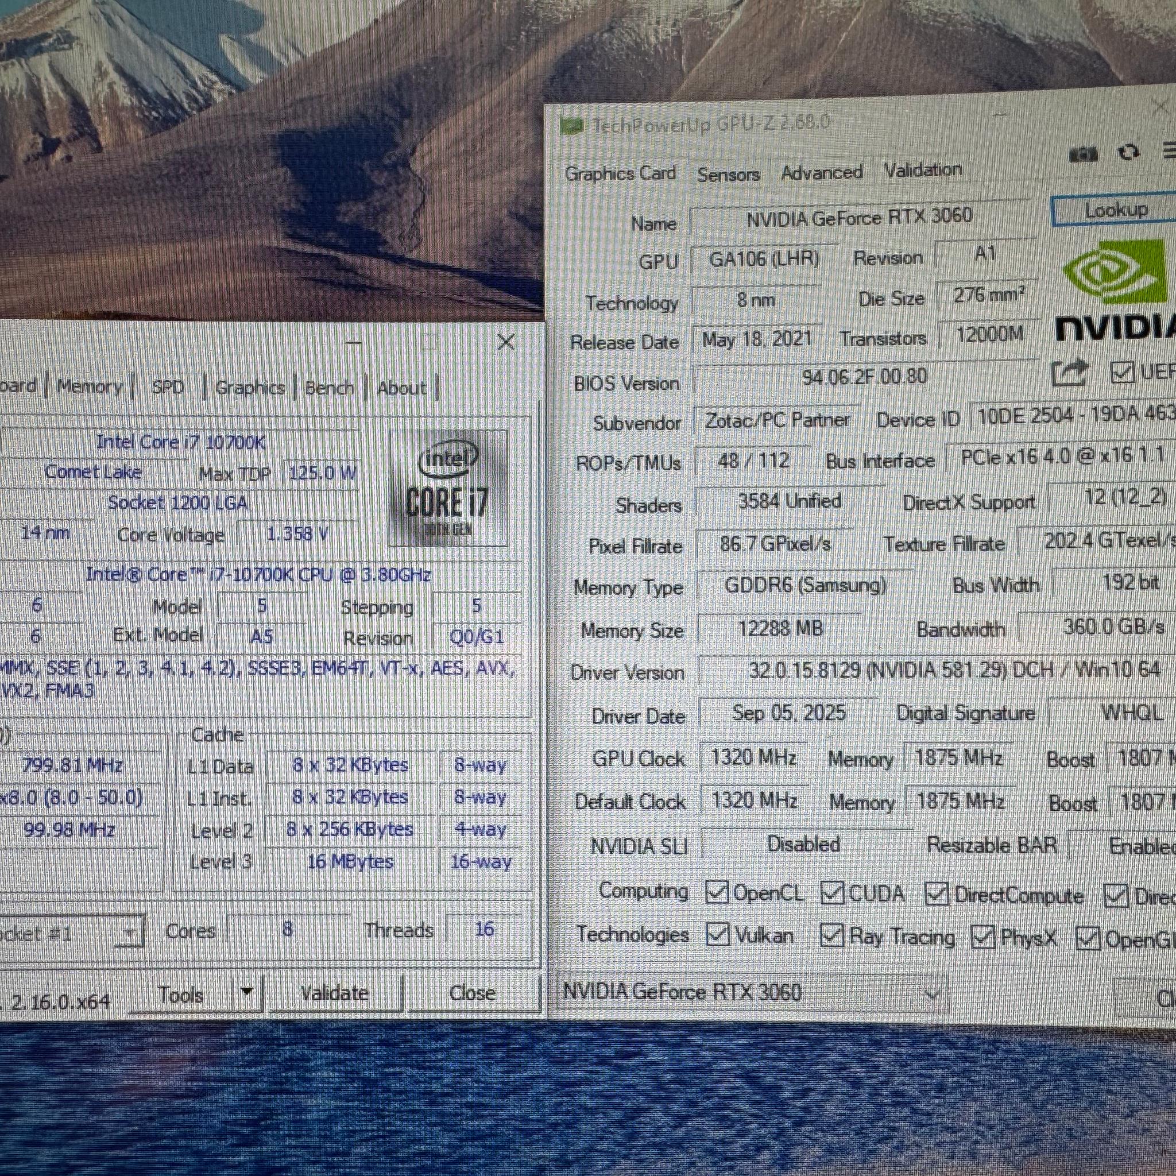The image size is (1176, 1176).
Task: Click the GPU-Z refresh icon
Action: click(1129, 152)
